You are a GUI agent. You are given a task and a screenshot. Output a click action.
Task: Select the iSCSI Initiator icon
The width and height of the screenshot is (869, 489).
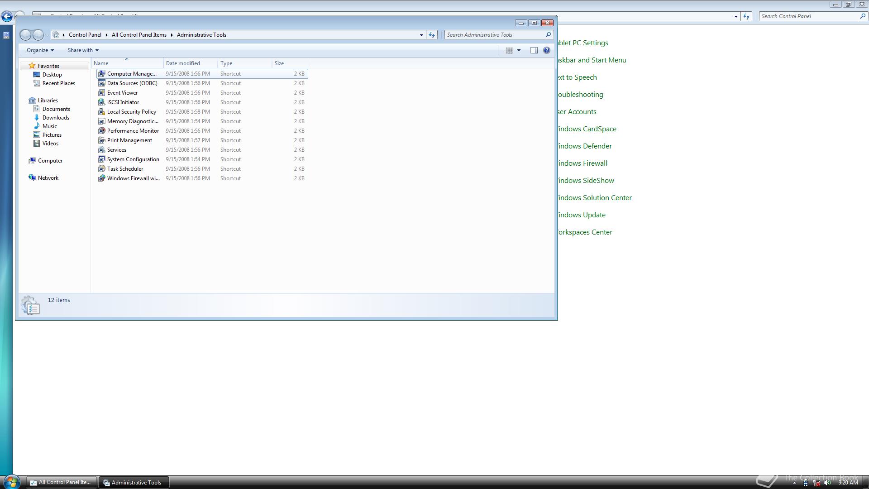102,102
